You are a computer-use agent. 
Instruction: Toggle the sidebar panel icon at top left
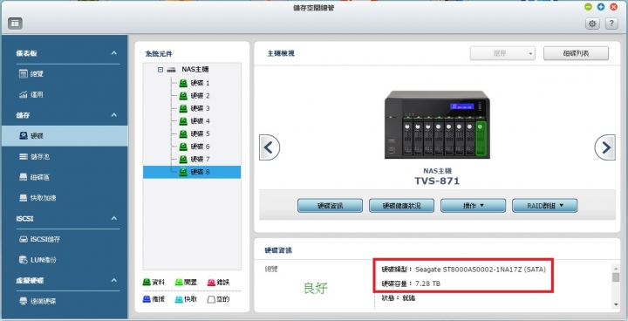[15, 24]
